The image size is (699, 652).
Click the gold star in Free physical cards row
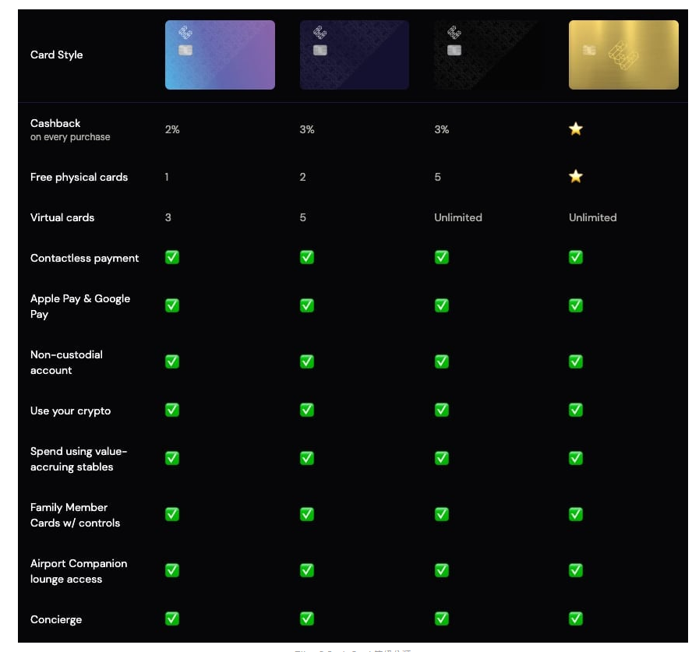[x=576, y=177]
